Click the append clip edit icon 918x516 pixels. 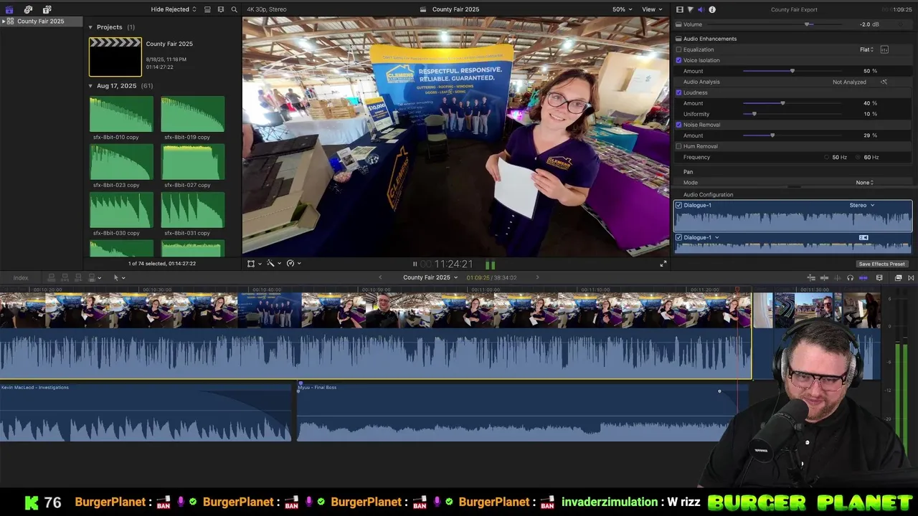point(78,277)
